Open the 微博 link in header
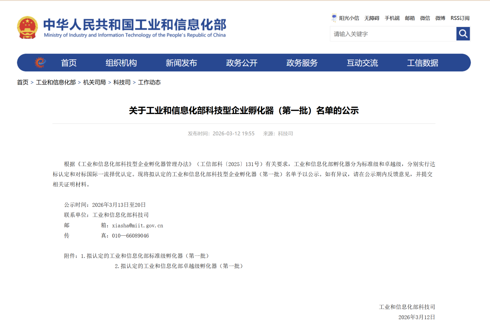This screenshot has height=330, width=490. [x=440, y=18]
